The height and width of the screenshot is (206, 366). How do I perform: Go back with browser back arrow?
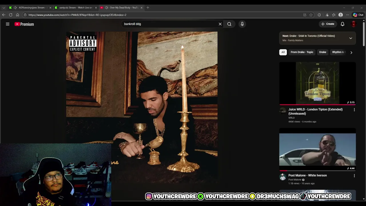point(4,15)
